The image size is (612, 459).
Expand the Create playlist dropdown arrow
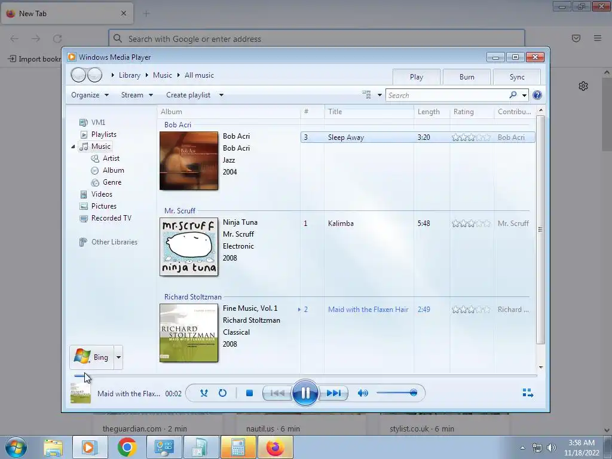pos(221,95)
